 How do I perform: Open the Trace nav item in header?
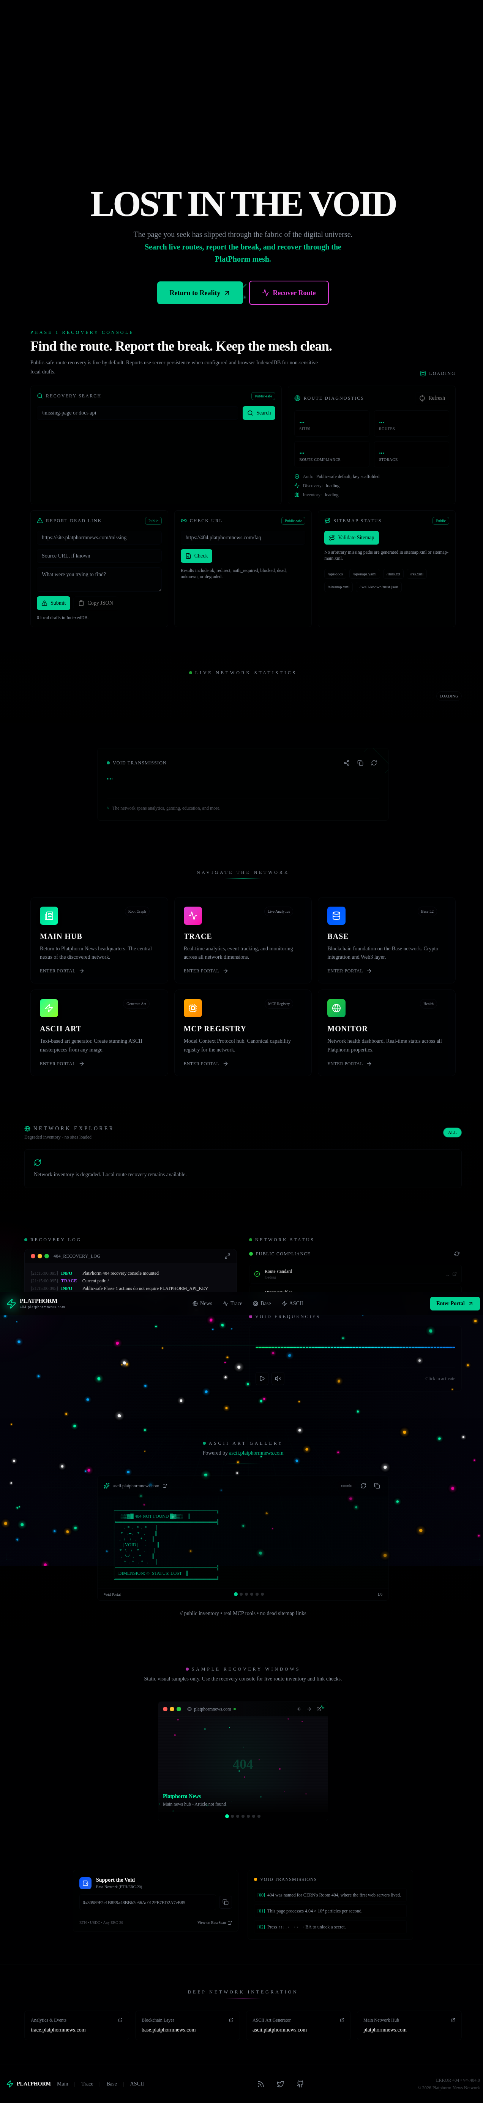pyautogui.click(x=232, y=1304)
